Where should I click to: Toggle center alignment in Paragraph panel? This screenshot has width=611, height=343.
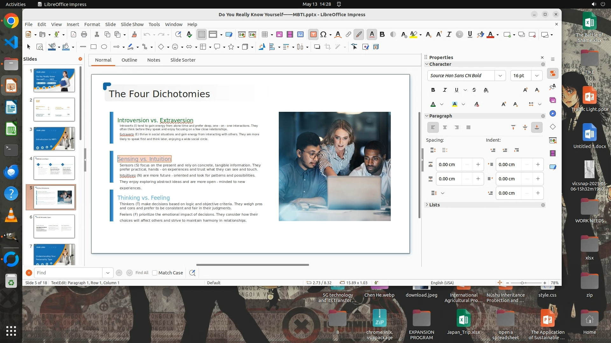[x=445, y=127]
